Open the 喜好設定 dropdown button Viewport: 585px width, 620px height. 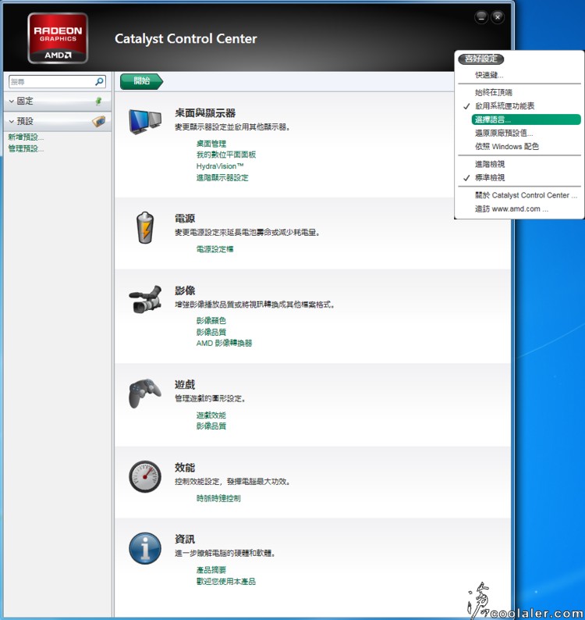[480, 59]
